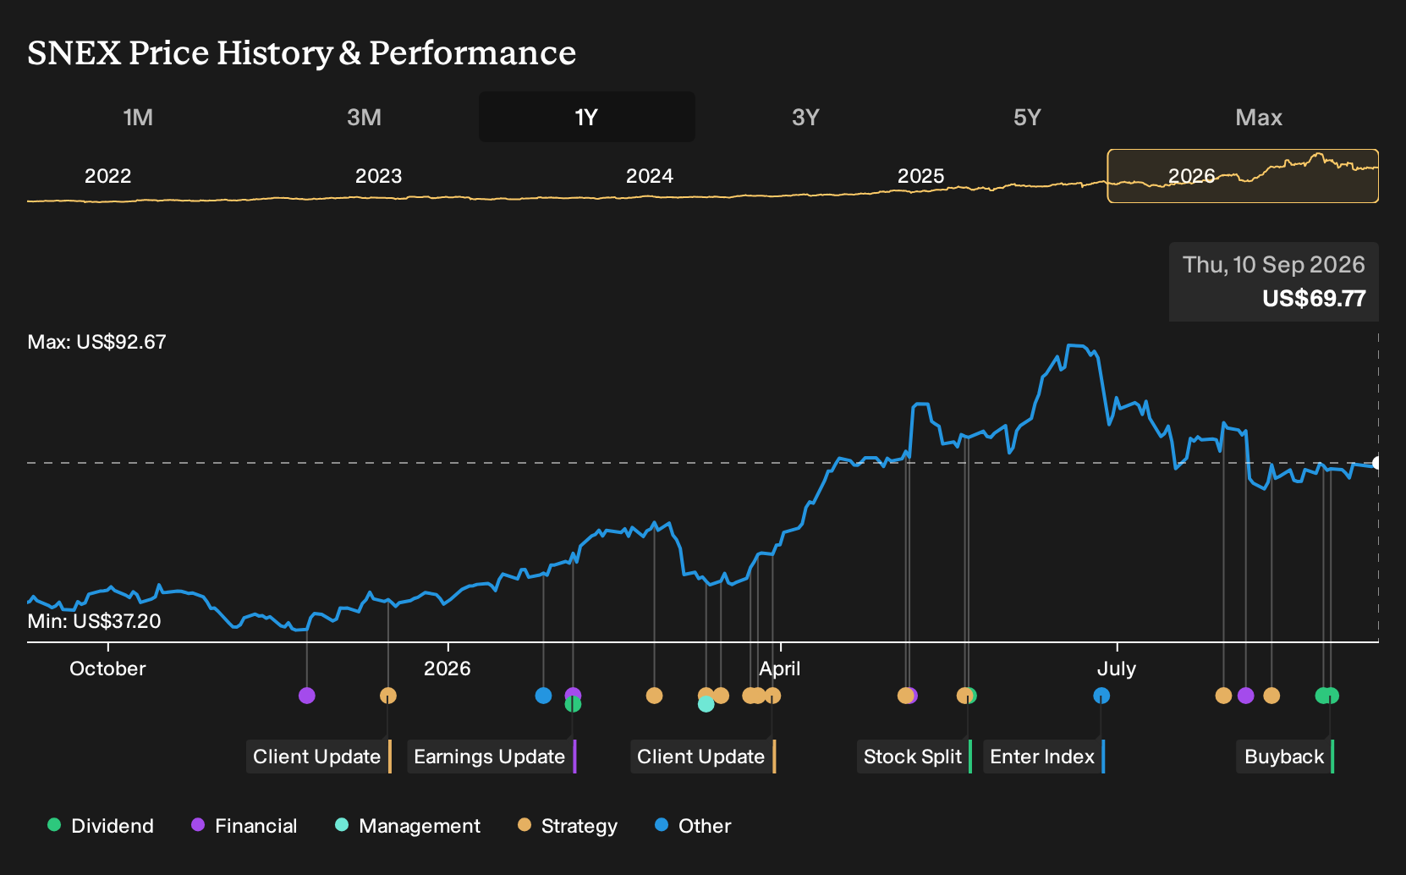Select the last purple Financial marker on the timeline
This screenshot has height=875, width=1406.
[x=1245, y=696]
